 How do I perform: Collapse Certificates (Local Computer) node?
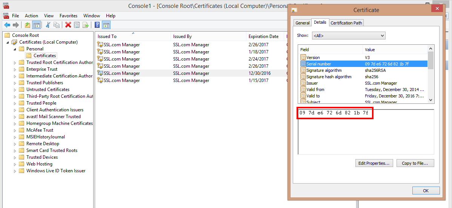(8, 43)
